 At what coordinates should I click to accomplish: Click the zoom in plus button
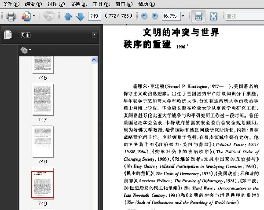(154, 16)
